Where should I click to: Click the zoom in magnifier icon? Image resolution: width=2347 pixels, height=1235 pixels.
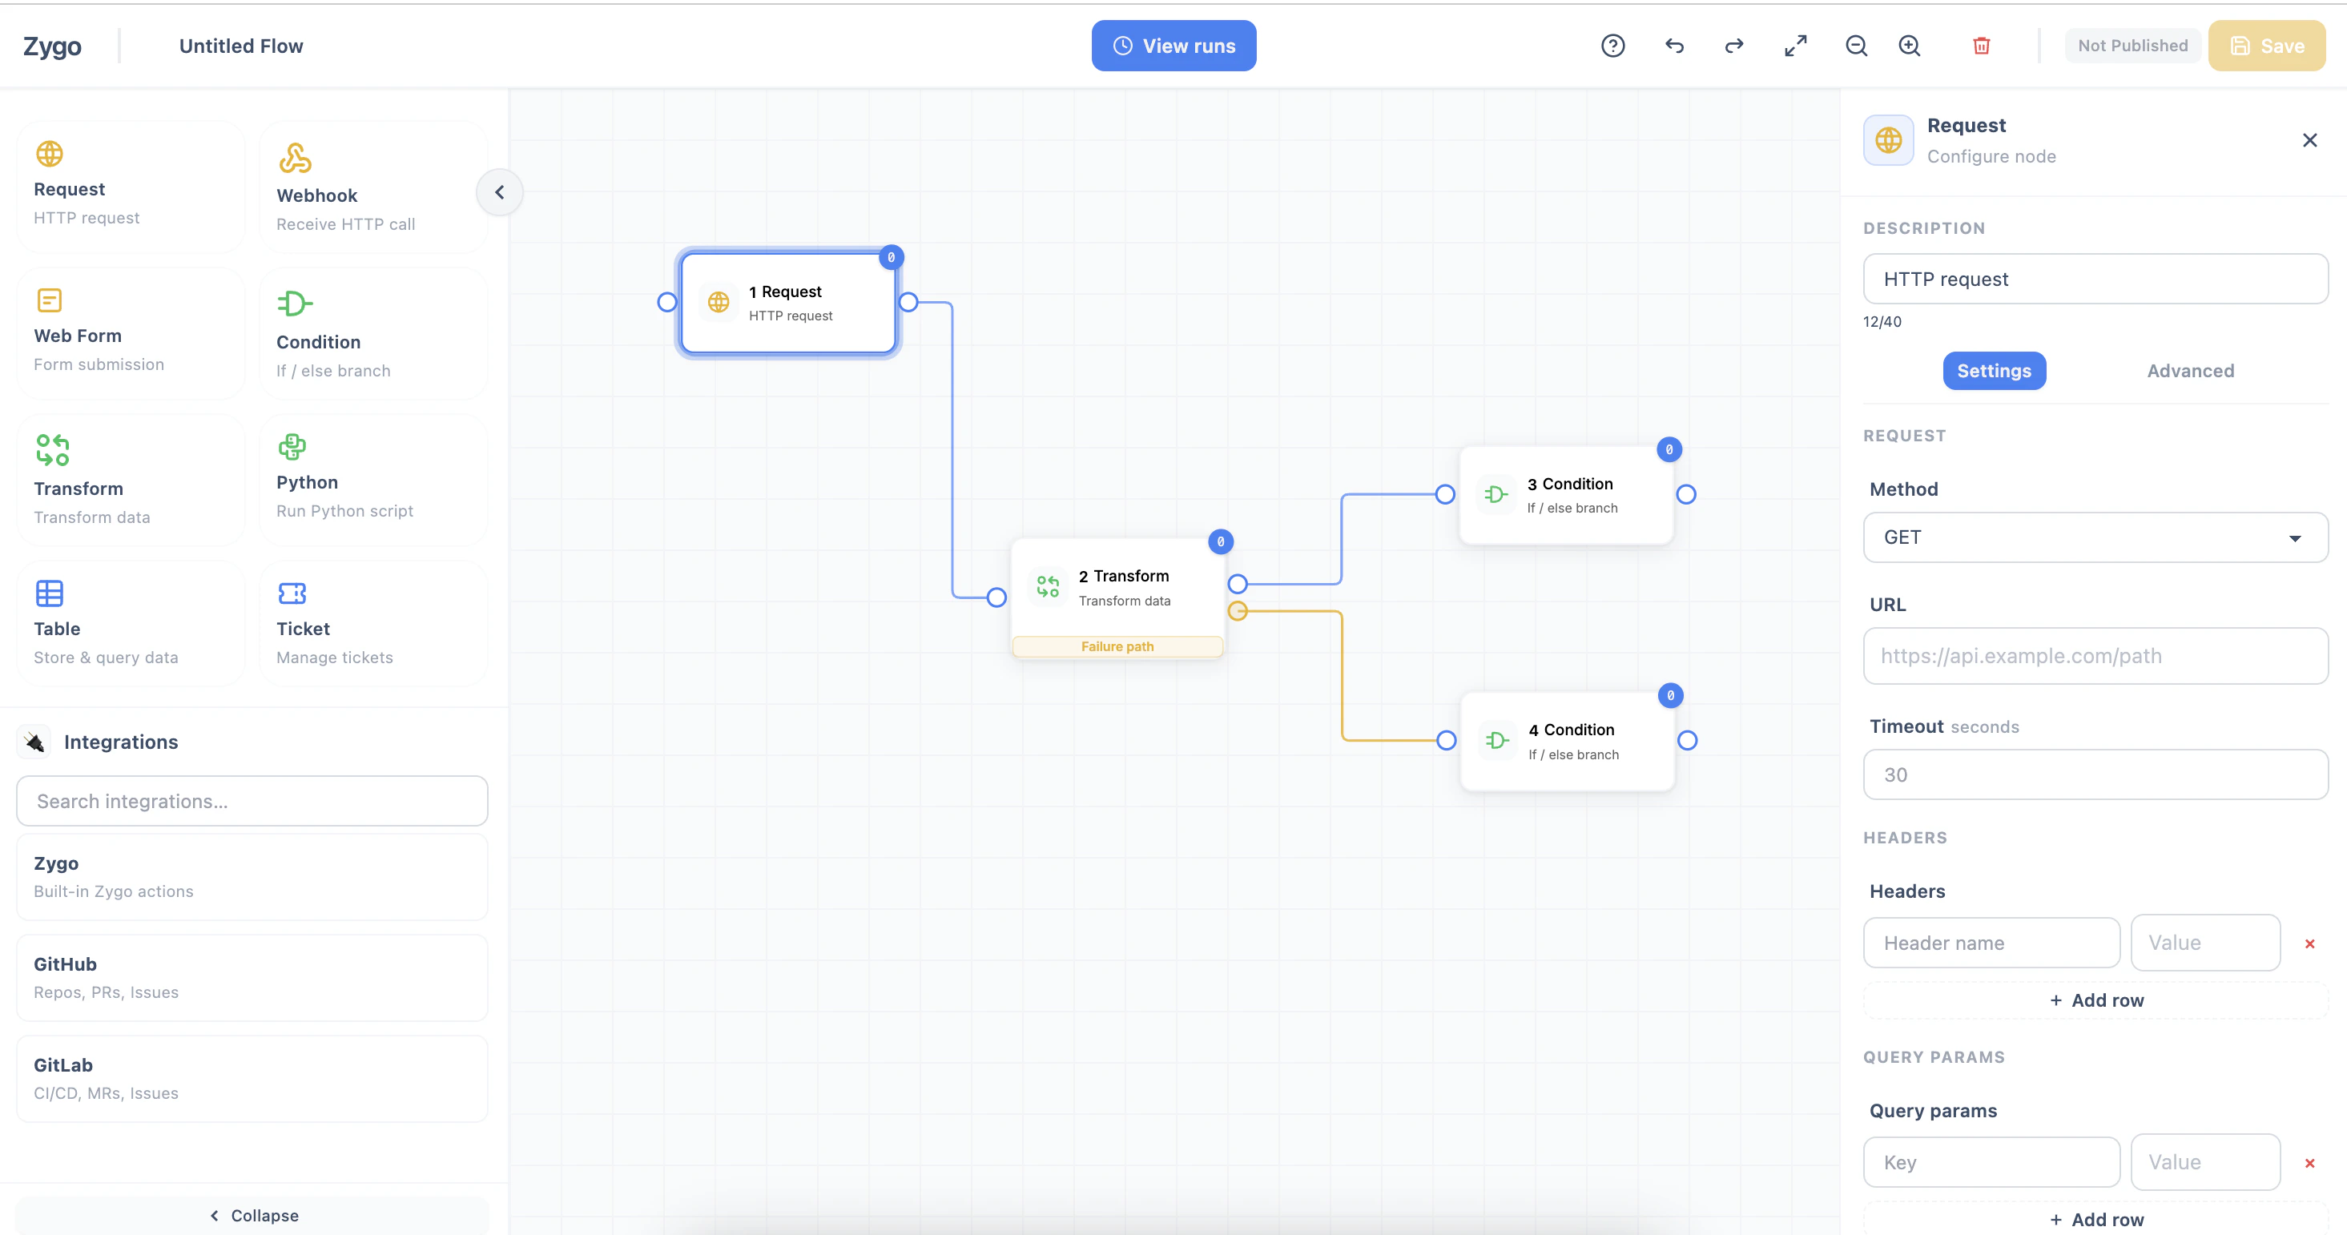[x=1910, y=46]
